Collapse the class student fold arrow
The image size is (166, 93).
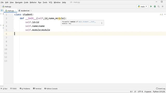[13, 14]
